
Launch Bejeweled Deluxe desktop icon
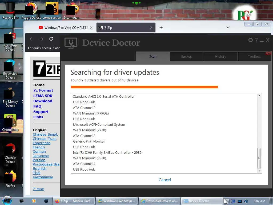(10, 70)
